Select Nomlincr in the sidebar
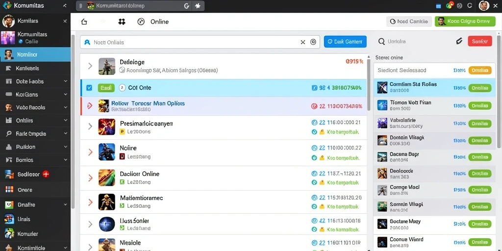 35,54
